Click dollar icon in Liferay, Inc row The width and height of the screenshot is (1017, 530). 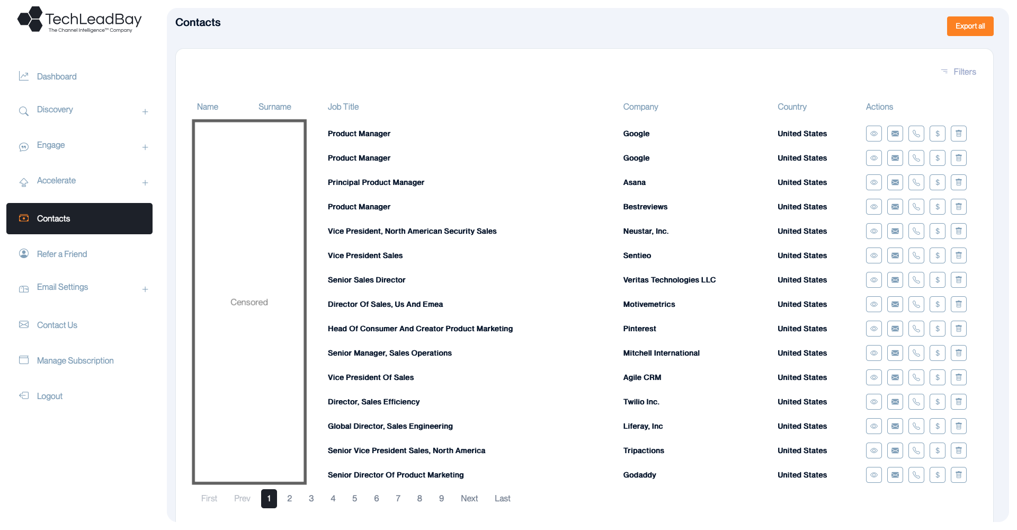tap(938, 426)
